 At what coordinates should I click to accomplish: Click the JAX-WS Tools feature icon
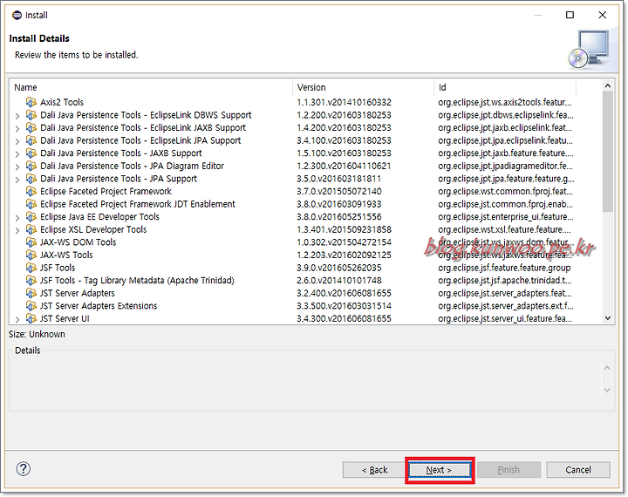[x=31, y=255]
